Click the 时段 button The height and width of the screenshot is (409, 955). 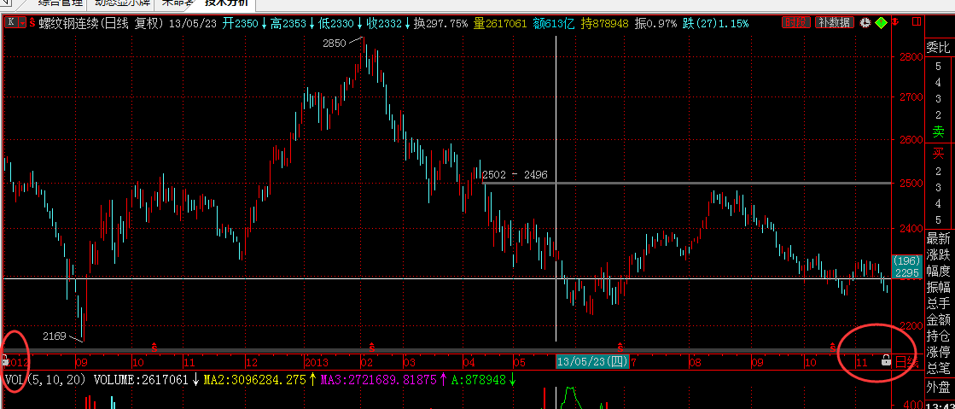click(797, 23)
